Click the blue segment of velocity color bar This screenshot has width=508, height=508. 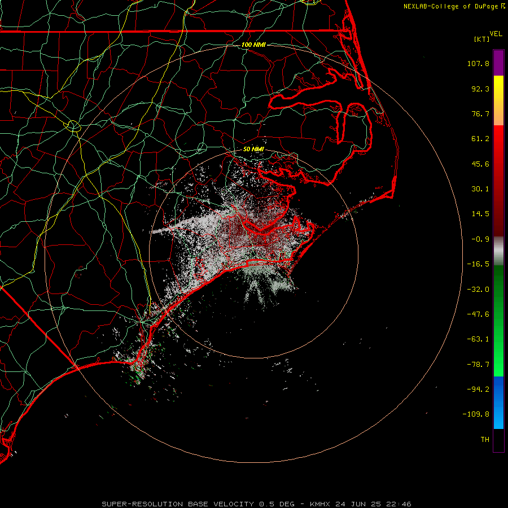click(498, 402)
